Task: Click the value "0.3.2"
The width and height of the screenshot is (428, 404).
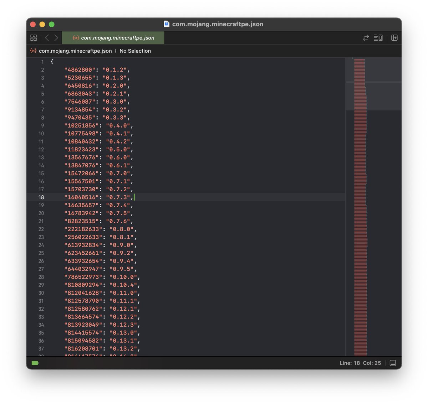Action: pos(114,110)
